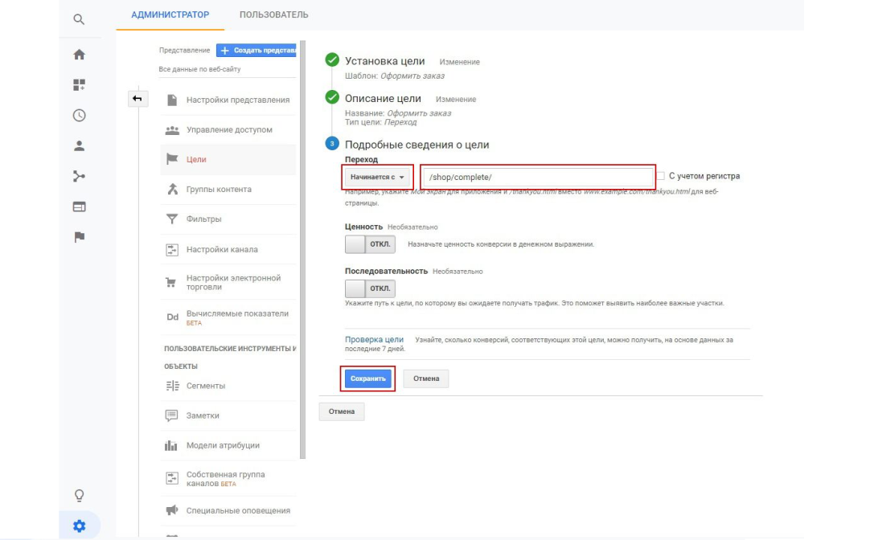The height and width of the screenshot is (540, 870).
Task: Open Управление доступом menu item
Action: (228, 129)
